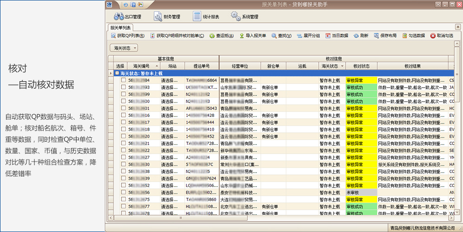Open 请选择 场站 cell for bill ending 6864
Image resolution: width=463 pixels, height=232 pixels.
coord(173,80)
